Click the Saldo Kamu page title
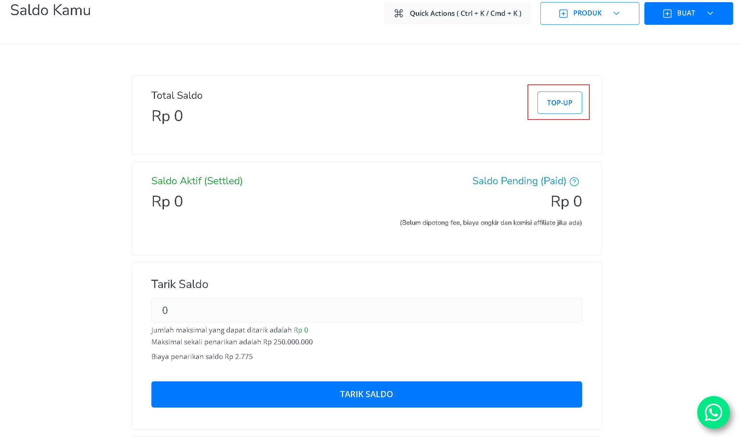This screenshot has width=740, height=437. coord(50,10)
